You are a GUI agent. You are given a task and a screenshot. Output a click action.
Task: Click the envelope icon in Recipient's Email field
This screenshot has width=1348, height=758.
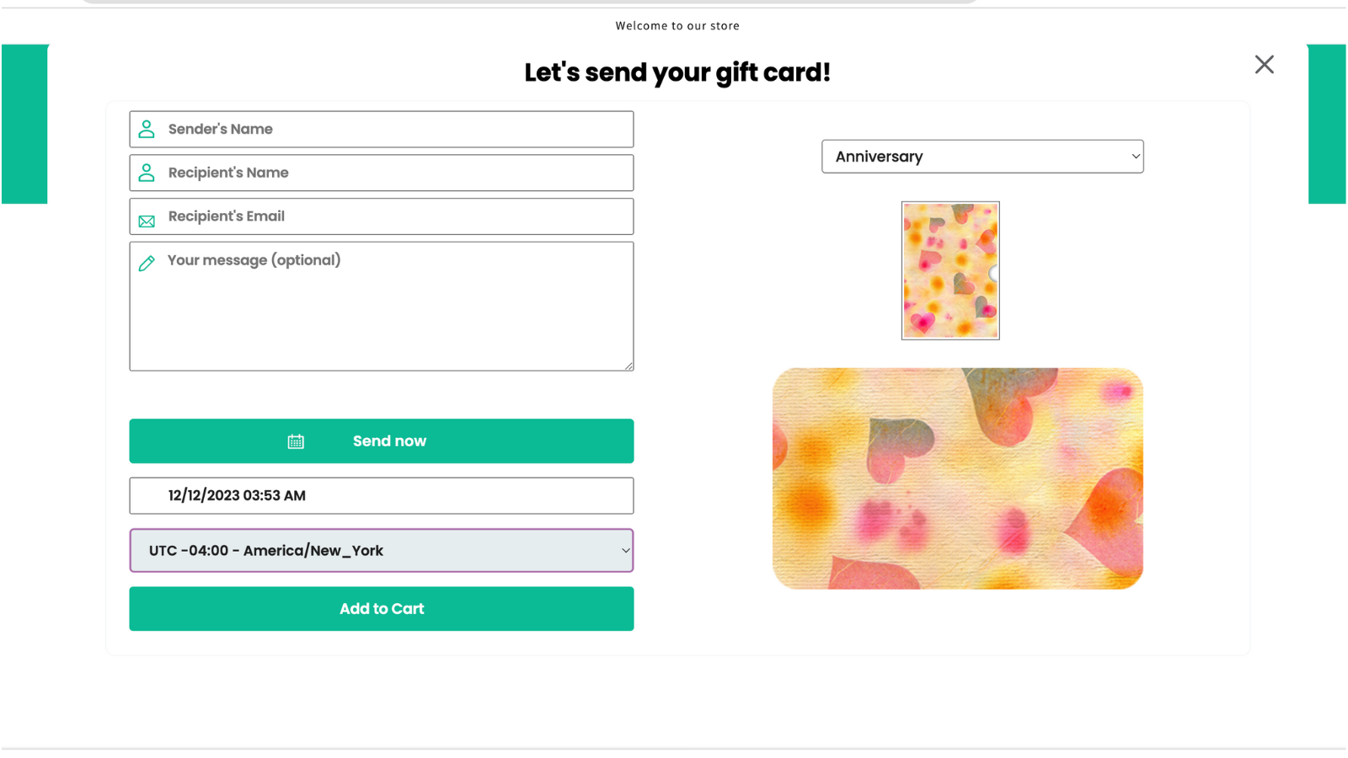point(147,219)
